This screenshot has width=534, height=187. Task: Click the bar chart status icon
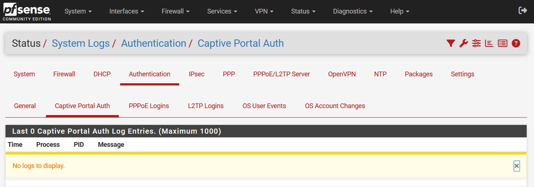click(x=489, y=43)
